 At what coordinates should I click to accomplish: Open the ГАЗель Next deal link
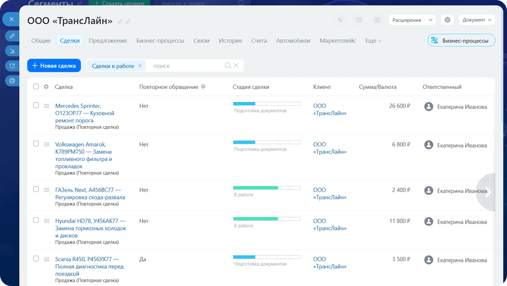click(x=90, y=194)
